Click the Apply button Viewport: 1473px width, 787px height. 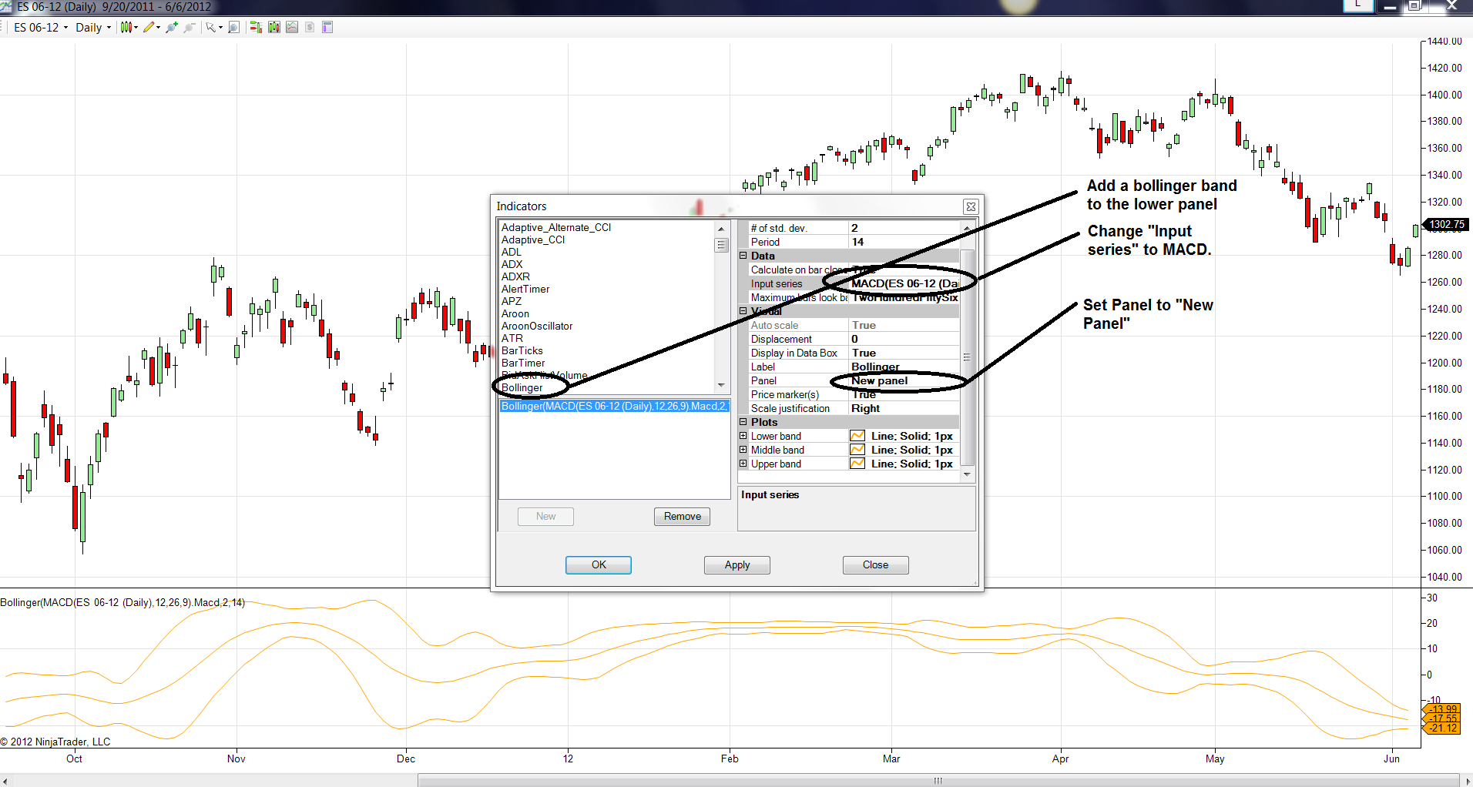pyautogui.click(x=737, y=565)
